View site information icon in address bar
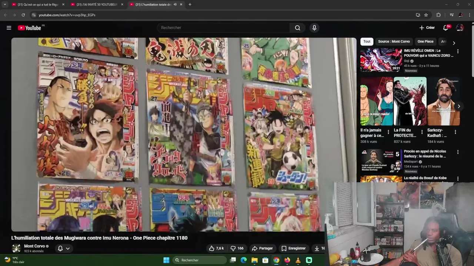Image resolution: width=474 pixels, height=266 pixels. pos(34,15)
